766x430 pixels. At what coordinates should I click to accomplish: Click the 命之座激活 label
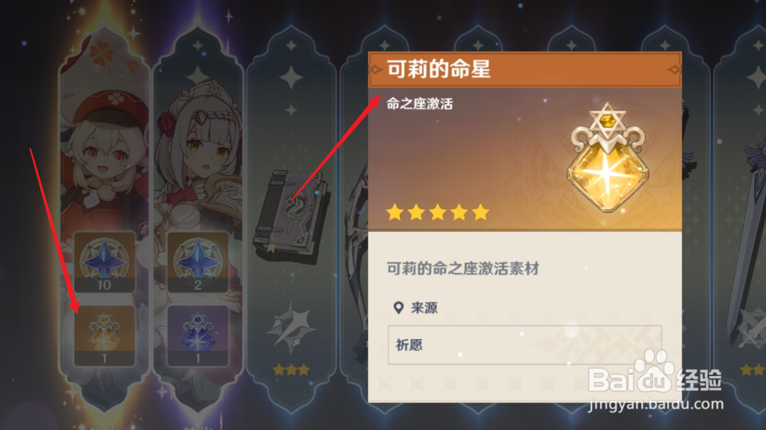coord(420,104)
